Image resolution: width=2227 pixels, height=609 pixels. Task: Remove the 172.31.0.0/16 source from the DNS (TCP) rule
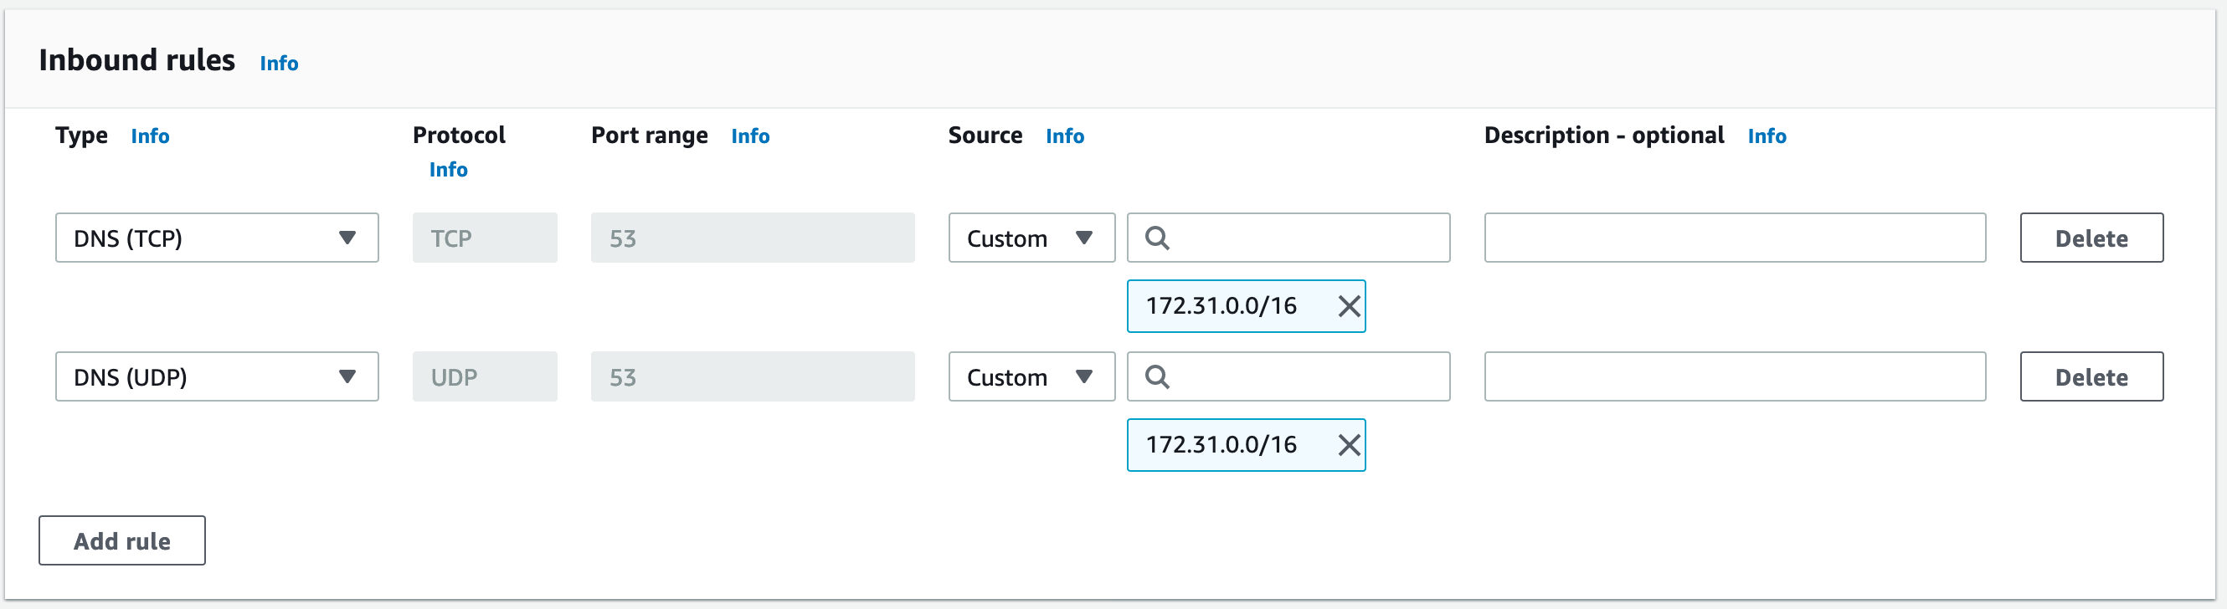[x=1348, y=306]
